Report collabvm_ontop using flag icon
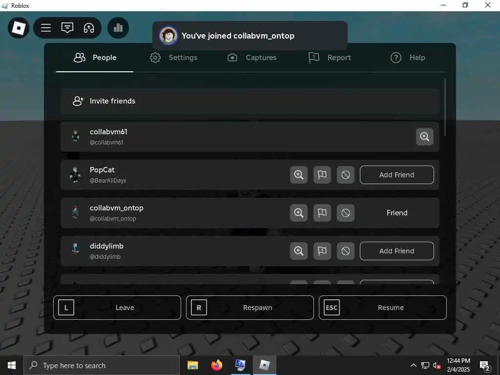The width and height of the screenshot is (500, 375). point(322,213)
